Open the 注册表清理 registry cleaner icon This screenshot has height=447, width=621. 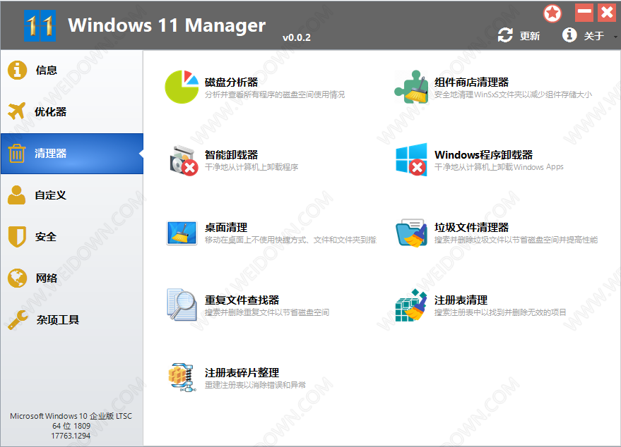click(411, 305)
